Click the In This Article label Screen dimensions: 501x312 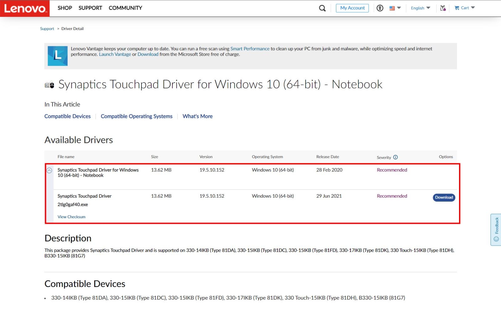click(62, 104)
